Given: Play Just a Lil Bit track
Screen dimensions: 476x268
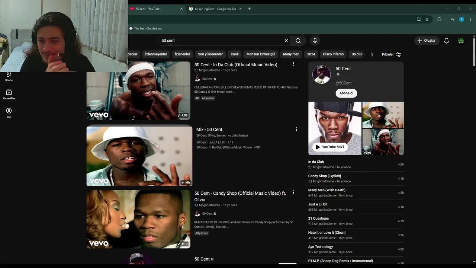Looking at the screenshot, I should (x=356, y=207).
